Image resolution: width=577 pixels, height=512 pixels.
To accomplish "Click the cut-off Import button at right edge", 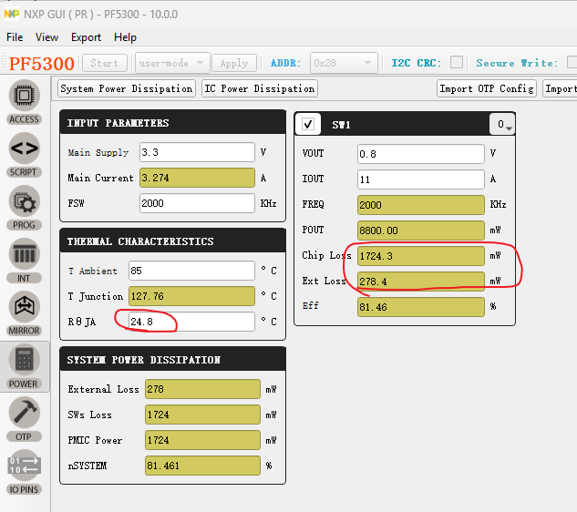I will tap(560, 88).
